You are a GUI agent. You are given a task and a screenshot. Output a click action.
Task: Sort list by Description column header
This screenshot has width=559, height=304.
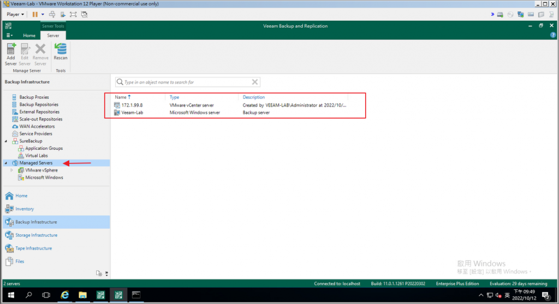click(x=254, y=97)
